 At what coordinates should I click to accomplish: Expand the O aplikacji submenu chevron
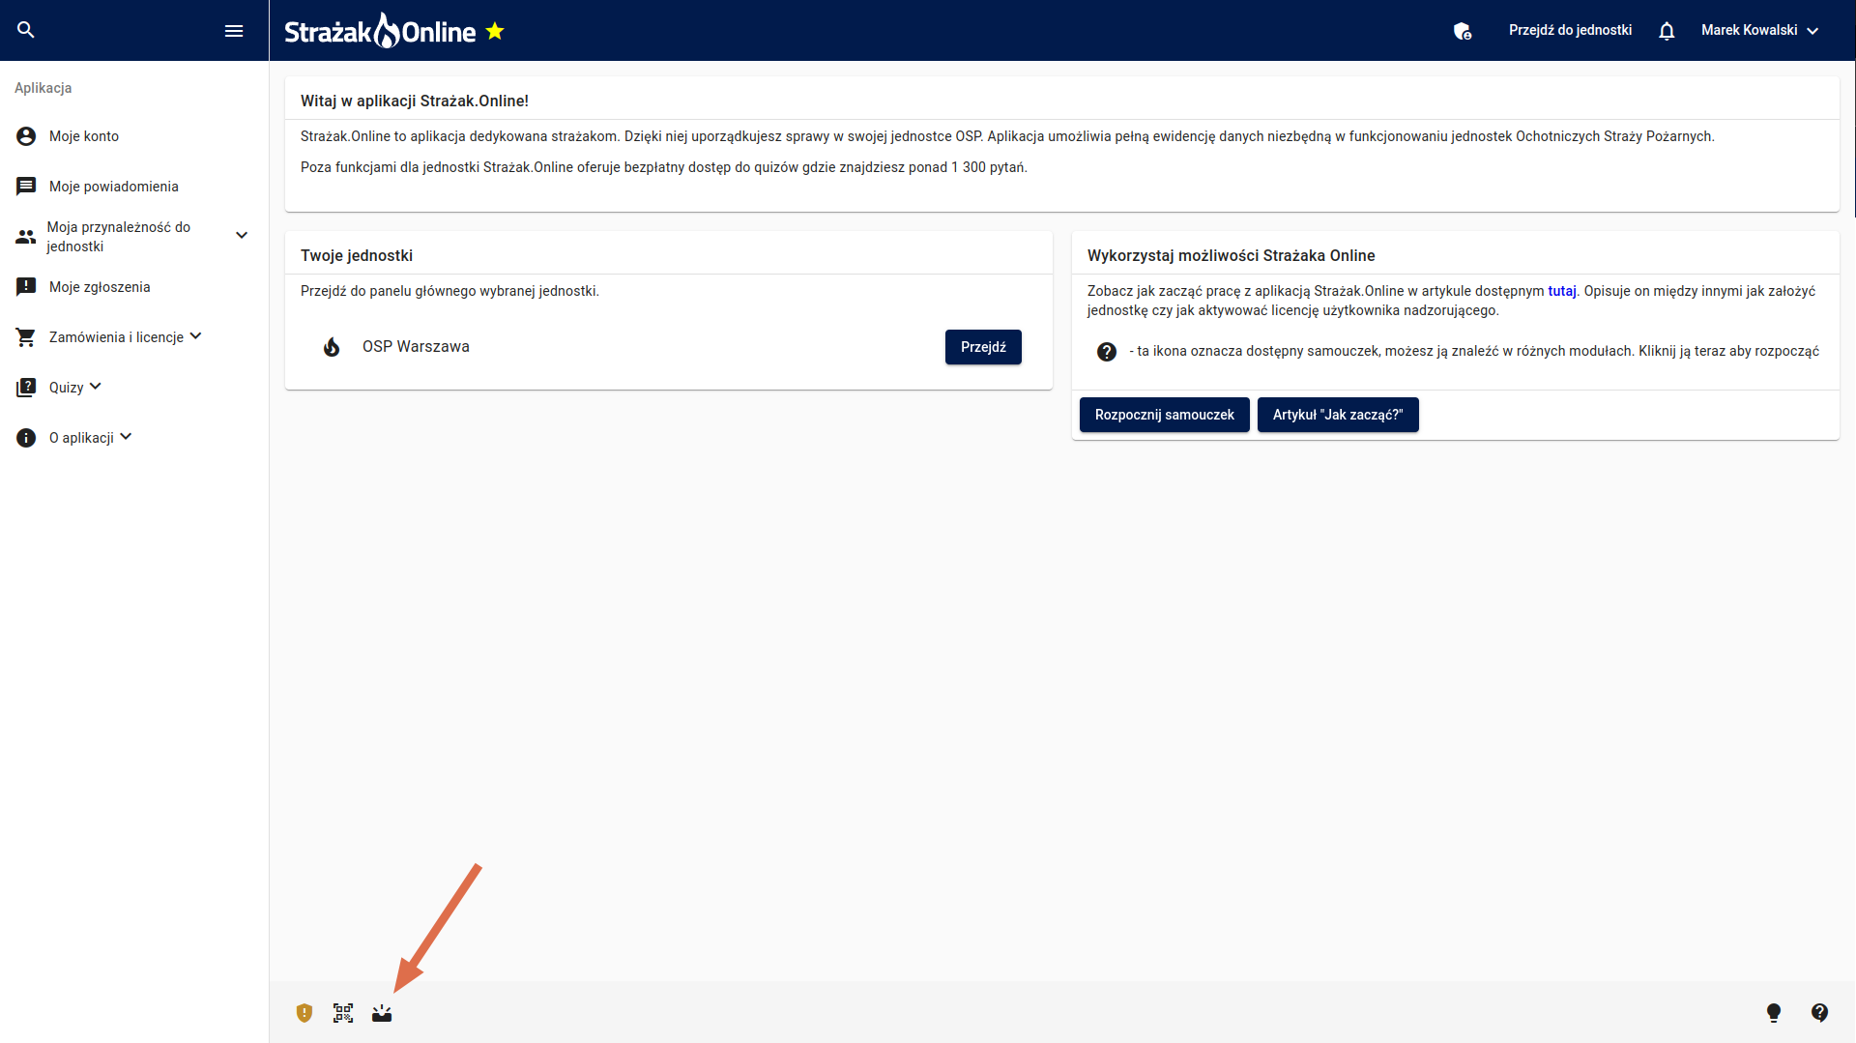[126, 437]
